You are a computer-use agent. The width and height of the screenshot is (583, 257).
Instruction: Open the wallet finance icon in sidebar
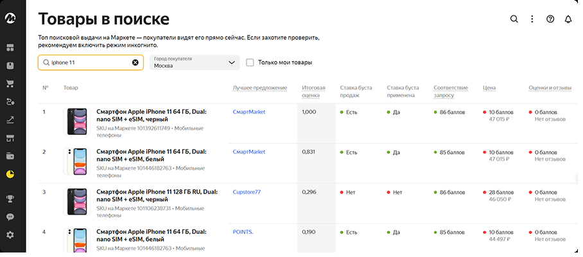(x=10, y=156)
